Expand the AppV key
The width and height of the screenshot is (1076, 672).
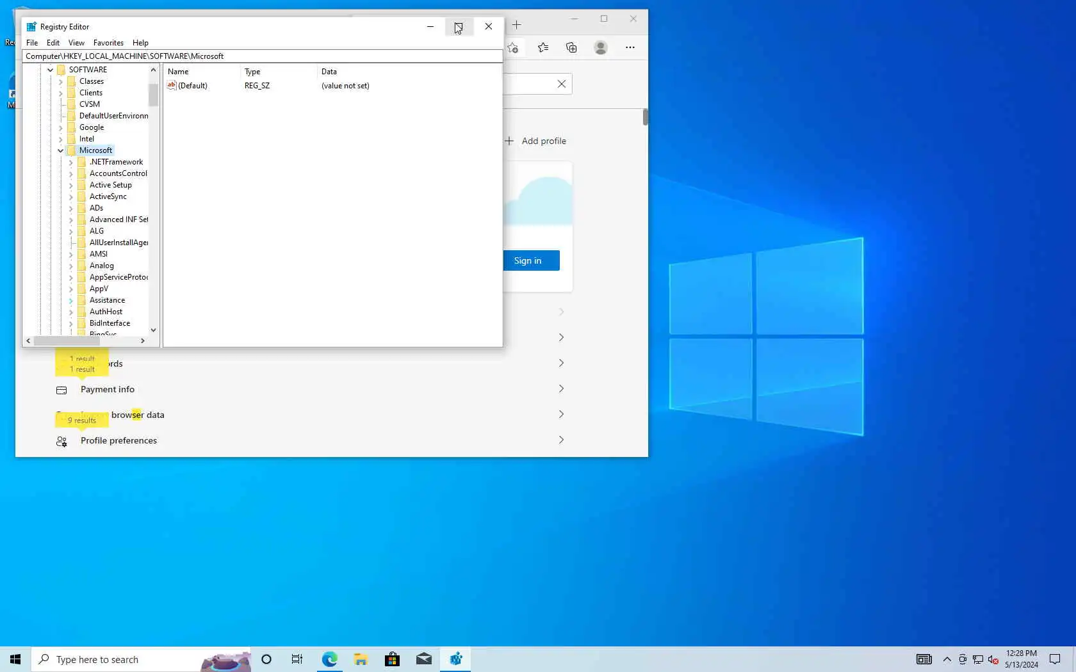click(71, 289)
